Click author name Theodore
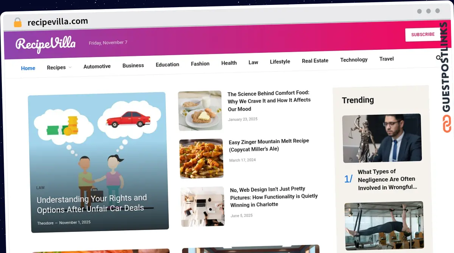This screenshot has width=454, height=253. coord(45,223)
